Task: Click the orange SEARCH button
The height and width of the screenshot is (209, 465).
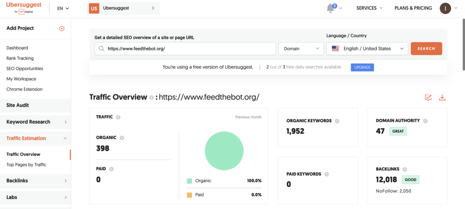Action: pyautogui.click(x=426, y=49)
